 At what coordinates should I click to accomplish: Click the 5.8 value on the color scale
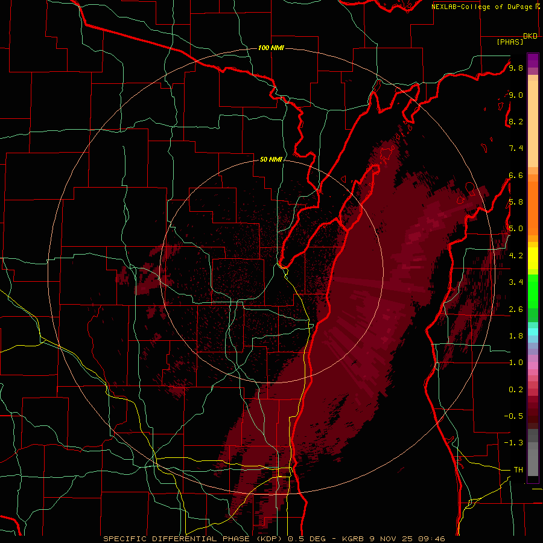(516, 202)
